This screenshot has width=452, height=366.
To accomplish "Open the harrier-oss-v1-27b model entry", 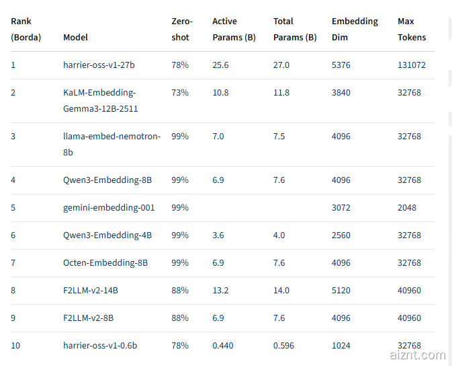I will [99, 65].
